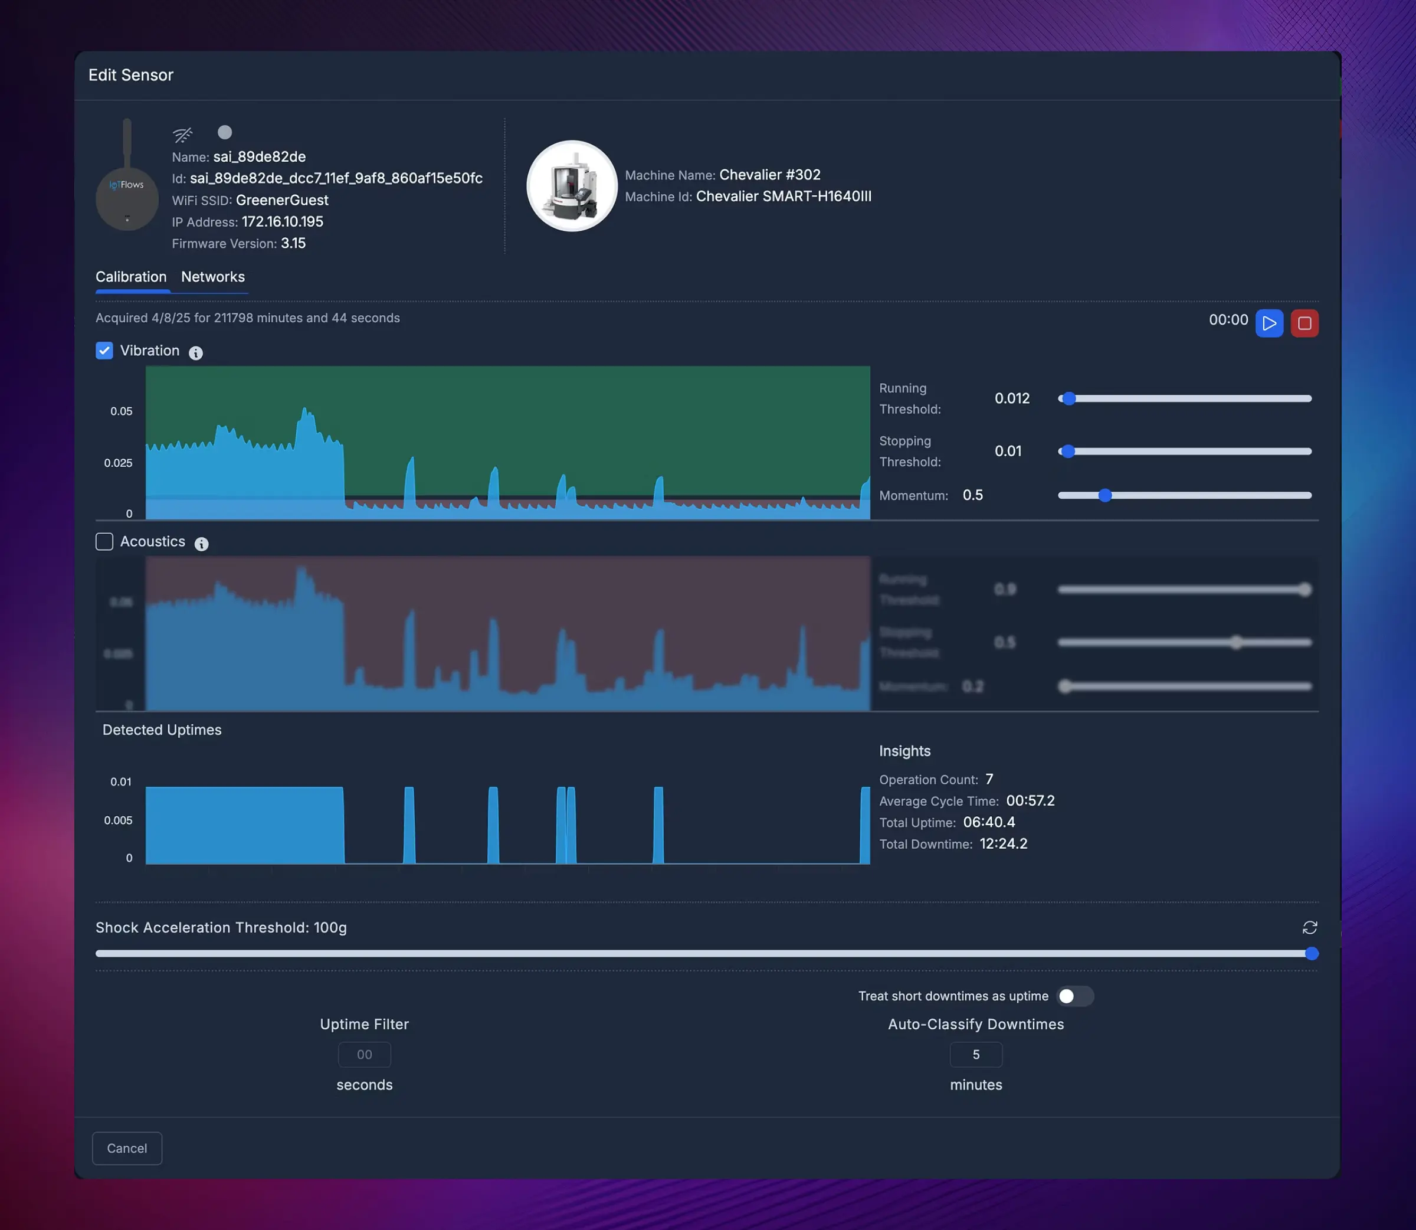Switch to the Networks tab
Screen dimensions: 1416x1230
212,277
